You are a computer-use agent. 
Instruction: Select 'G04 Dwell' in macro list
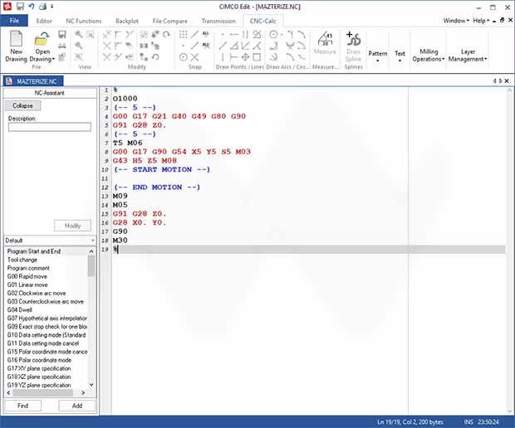point(46,310)
